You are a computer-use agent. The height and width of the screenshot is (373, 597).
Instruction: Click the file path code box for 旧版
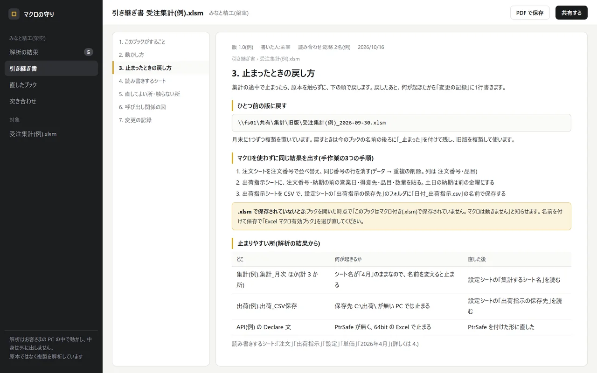coord(401,123)
